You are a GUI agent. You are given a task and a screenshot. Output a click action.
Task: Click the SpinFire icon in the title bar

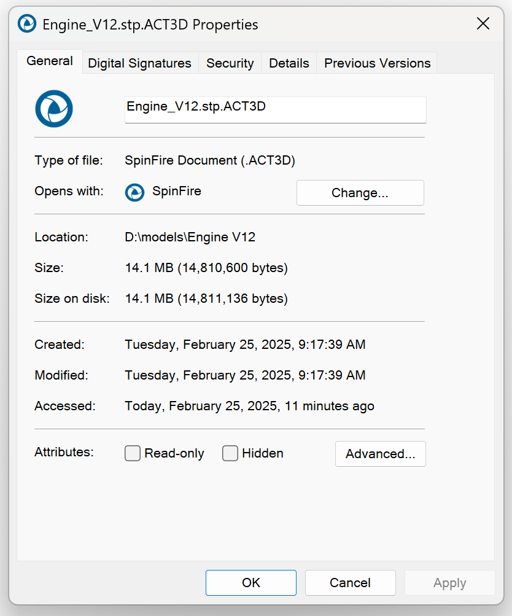(x=27, y=24)
